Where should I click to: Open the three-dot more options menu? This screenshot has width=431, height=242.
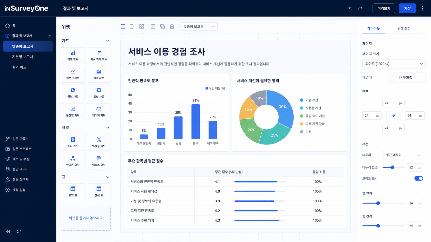click(x=422, y=8)
